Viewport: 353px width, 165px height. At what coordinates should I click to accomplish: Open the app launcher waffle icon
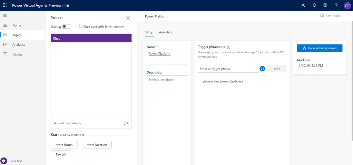tap(5, 5)
